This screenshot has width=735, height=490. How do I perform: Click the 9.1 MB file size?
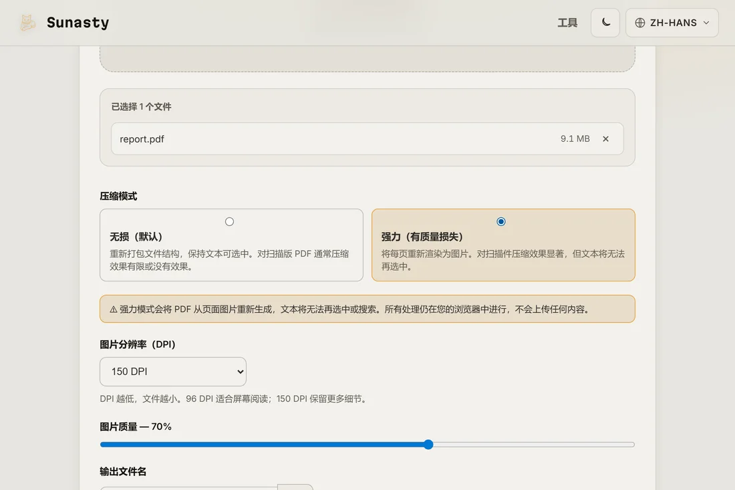pyautogui.click(x=575, y=139)
